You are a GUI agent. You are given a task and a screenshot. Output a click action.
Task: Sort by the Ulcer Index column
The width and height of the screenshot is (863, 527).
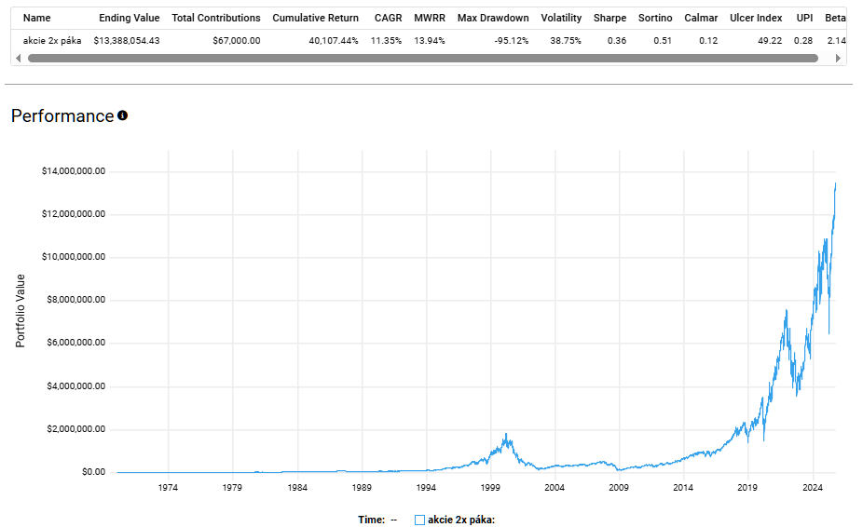pyautogui.click(x=756, y=18)
